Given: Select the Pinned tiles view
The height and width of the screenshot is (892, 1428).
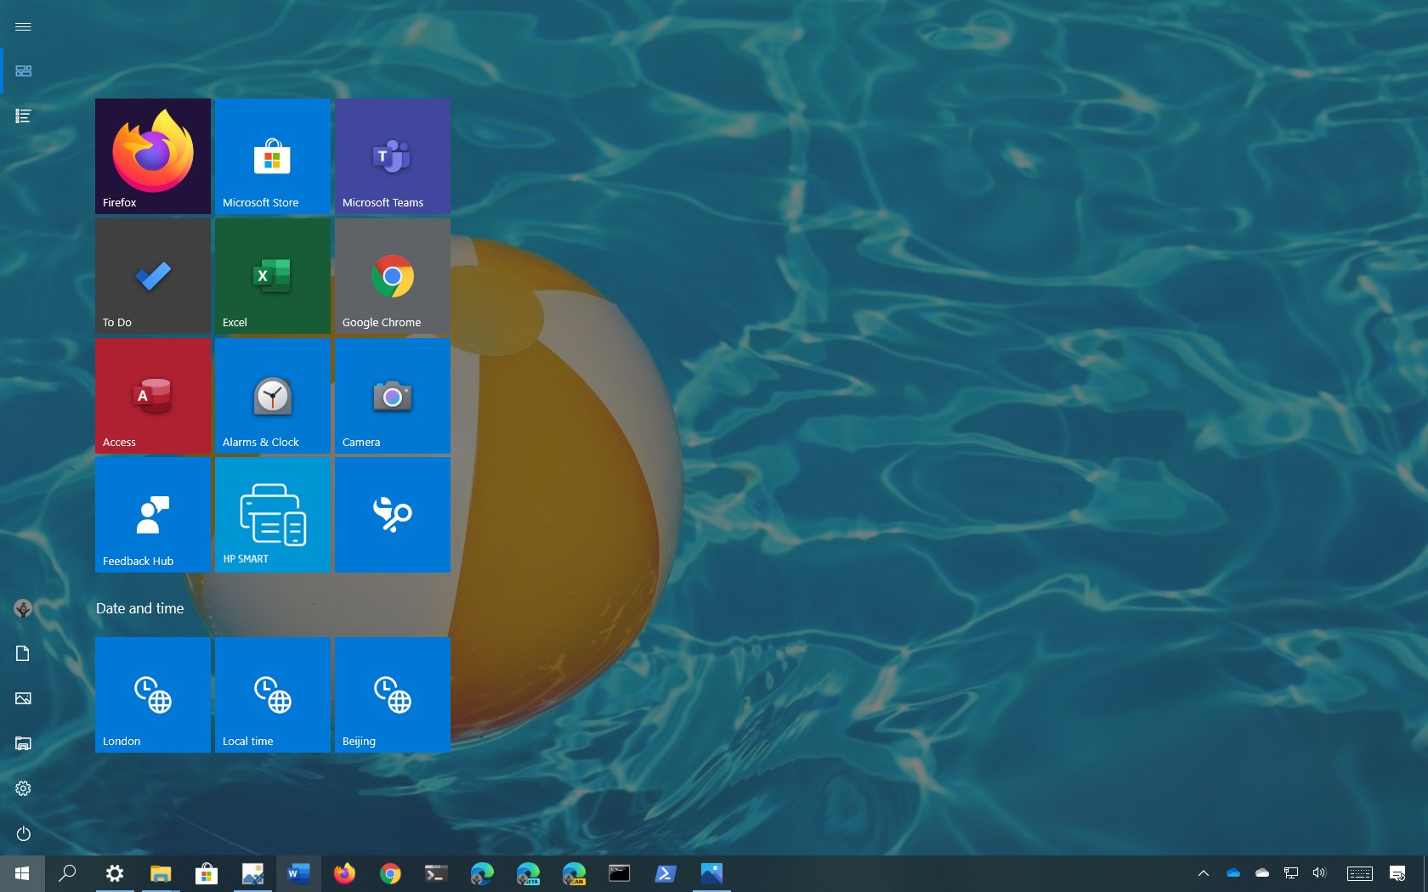Looking at the screenshot, I should [x=23, y=71].
